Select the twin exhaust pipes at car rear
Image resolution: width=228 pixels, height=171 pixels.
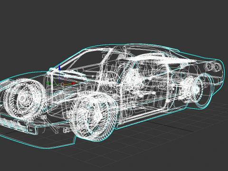click(213, 66)
